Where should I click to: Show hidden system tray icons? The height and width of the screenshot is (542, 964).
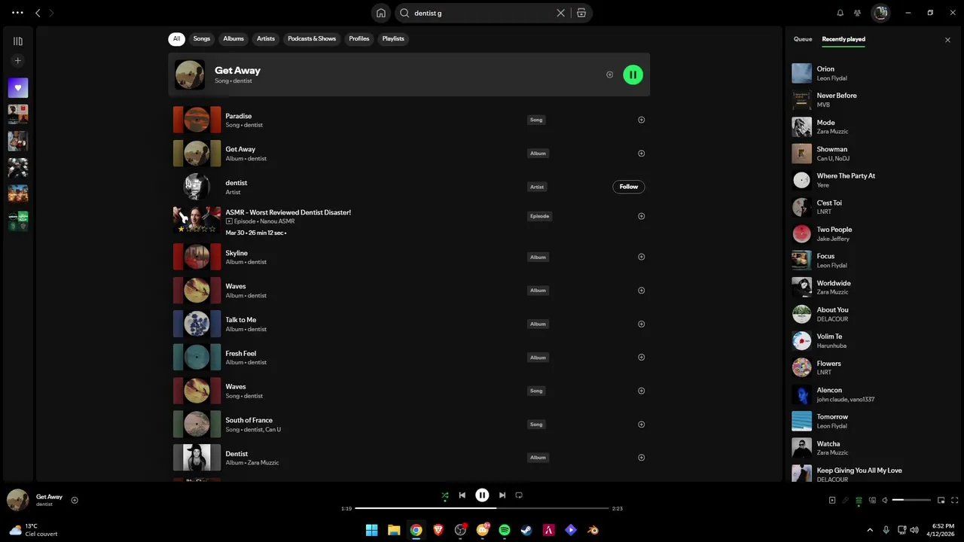pos(870,530)
